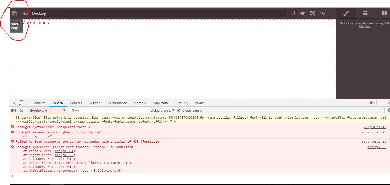Click the Style Manager 'Select an element' notice
This screenshot has height=185, width=390.
point(365,25)
